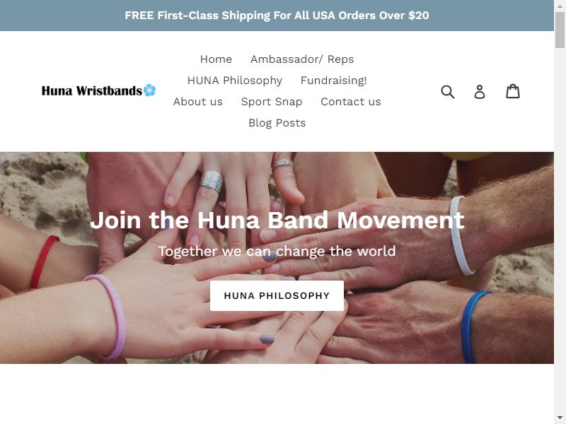
Task: Click the scrollbar up arrow
Action: pyautogui.click(x=560, y=6)
